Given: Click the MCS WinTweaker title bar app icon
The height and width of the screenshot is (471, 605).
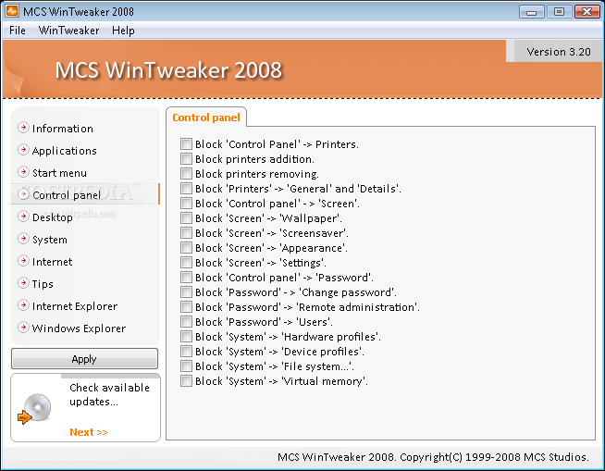Looking at the screenshot, I should [x=12, y=11].
